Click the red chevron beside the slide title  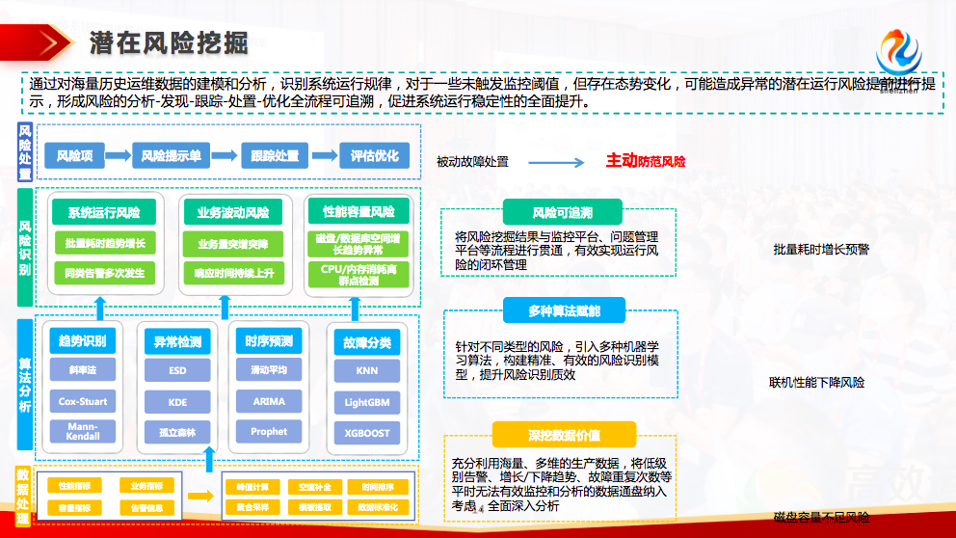(x=58, y=41)
